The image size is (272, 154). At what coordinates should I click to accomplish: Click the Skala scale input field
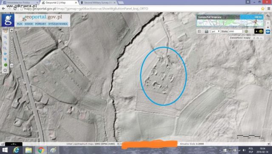pos(235,31)
